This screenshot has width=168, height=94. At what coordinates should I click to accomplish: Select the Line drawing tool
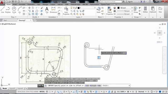pos(2,10)
